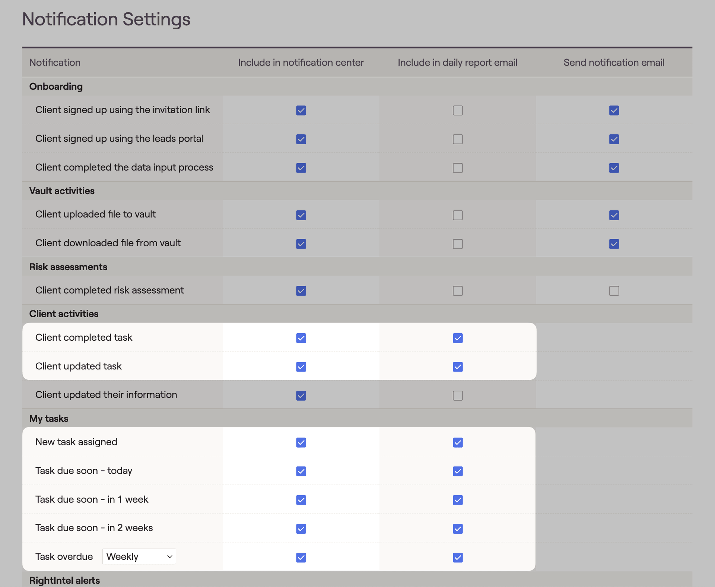Uncheck notification center for Task overdue
This screenshot has height=587, width=715.
pyautogui.click(x=301, y=558)
